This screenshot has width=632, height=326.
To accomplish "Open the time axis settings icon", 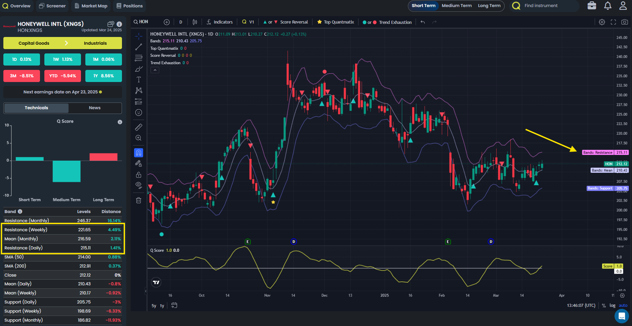I will coord(622,296).
